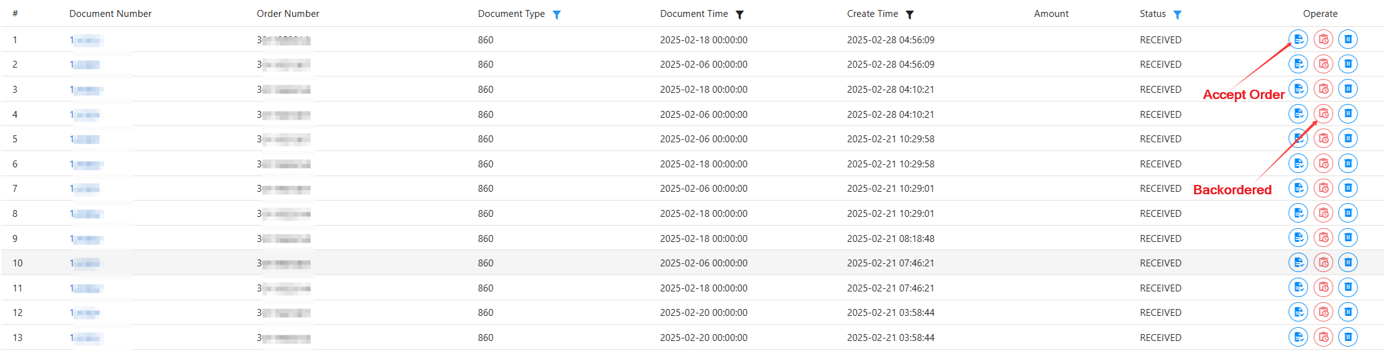The image size is (1384, 351).
Task: Select the RECEIVED status cell in row 5
Action: 1160,139
